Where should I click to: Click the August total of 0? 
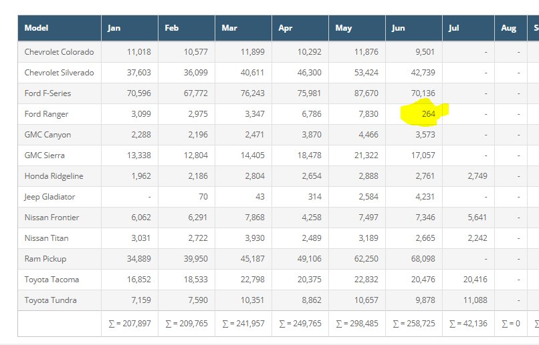pos(511,324)
